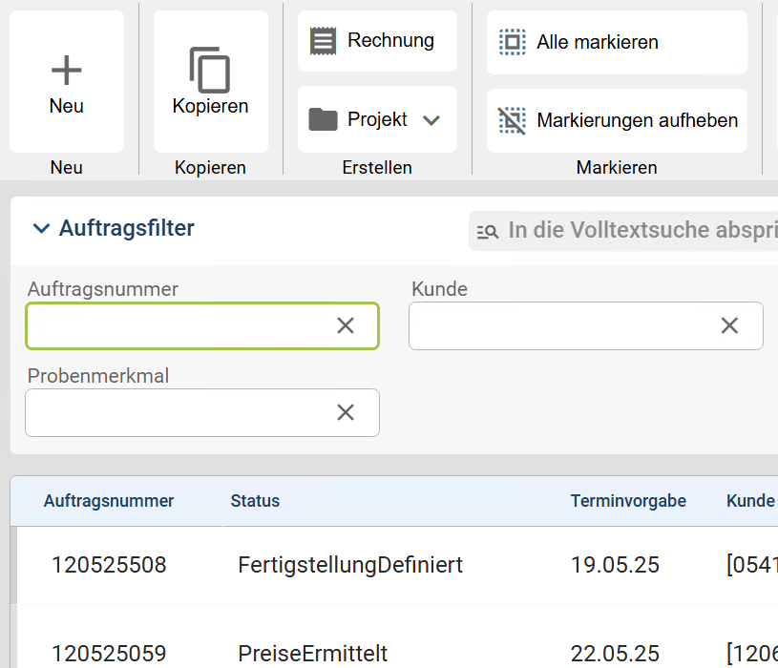Click the Terminvorgabe column header
778x668 pixels.
coord(628,501)
